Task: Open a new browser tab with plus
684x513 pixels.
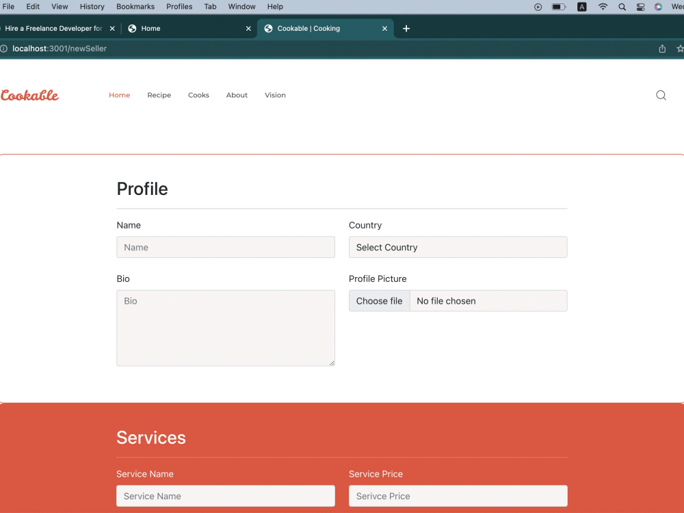Action: 406,28
